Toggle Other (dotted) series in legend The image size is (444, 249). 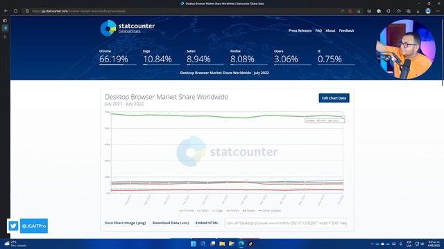(x=269, y=210)
